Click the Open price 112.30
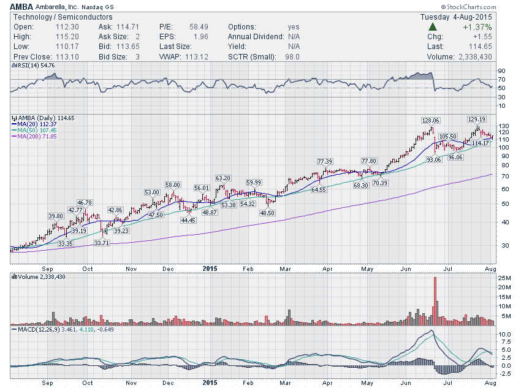Screen dimensions: 521x388 tap(67, 27)
